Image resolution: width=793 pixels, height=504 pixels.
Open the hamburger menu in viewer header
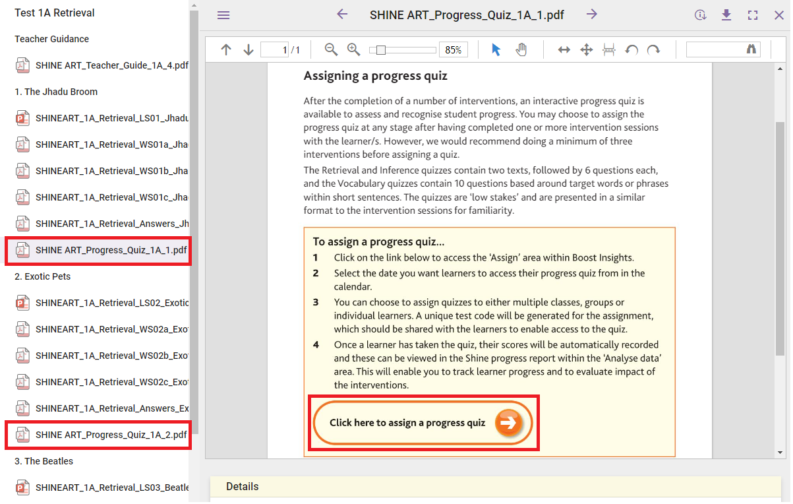pyautogui.click(x=223, y=15)
